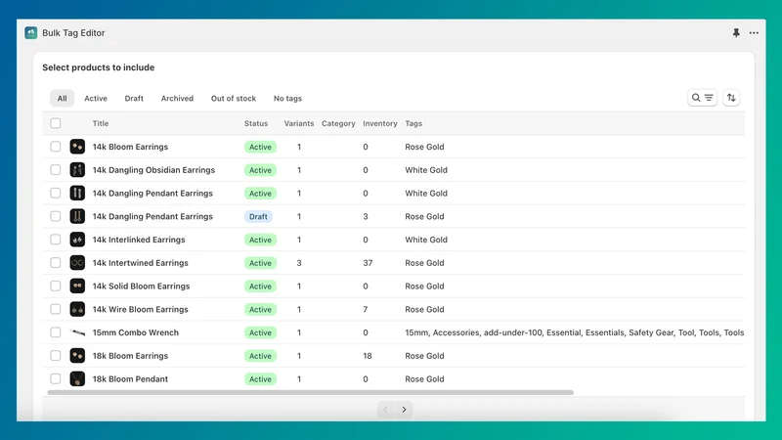Pin the Bulk Tag Editor app
The width and height of the screenshot is (782, 440).
click(736, 33)
